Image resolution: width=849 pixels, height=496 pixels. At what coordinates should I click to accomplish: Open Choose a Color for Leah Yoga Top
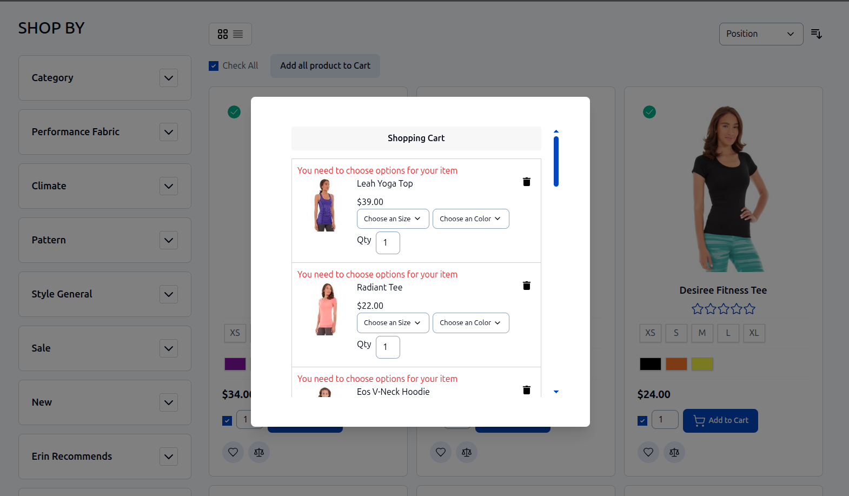pyautogui.click(x=471, y=219)
